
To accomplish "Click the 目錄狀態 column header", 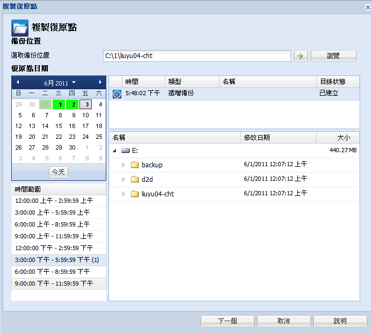I will (338, 82).
